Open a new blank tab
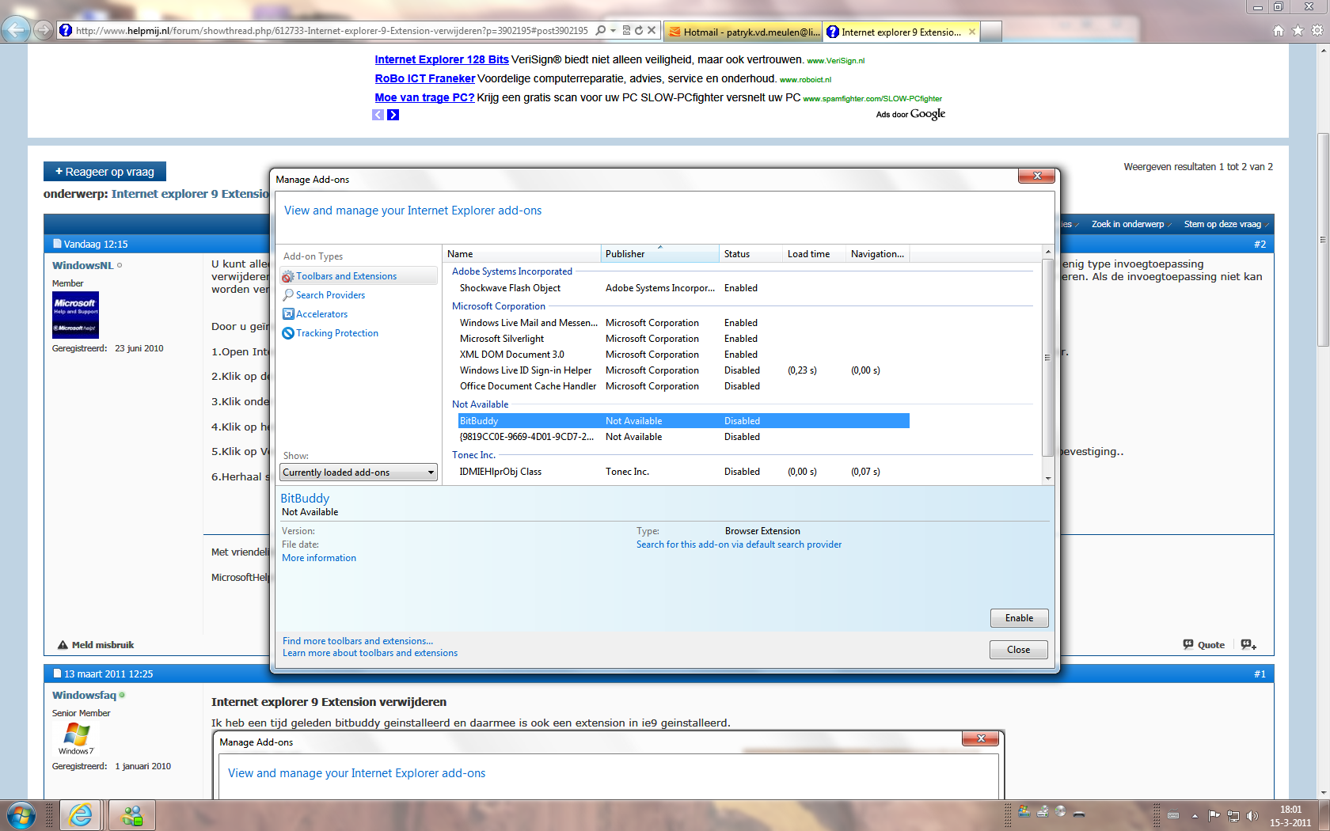The width and height of the screenshot is (1330, 831). click(992, 32)
